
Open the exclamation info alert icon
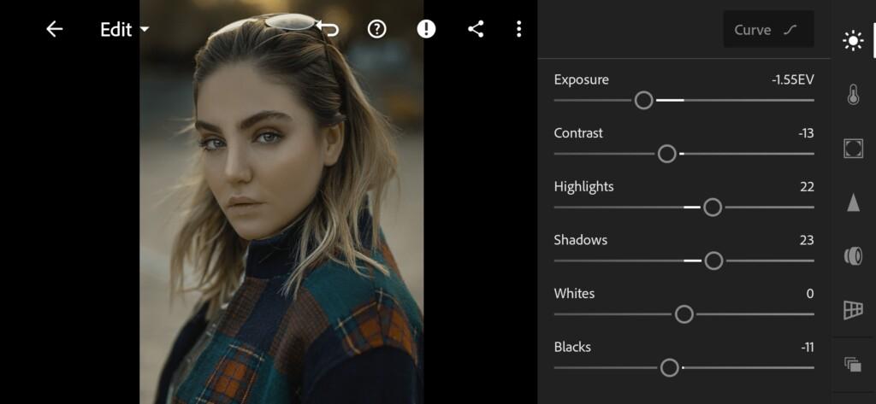click(426, 29)
